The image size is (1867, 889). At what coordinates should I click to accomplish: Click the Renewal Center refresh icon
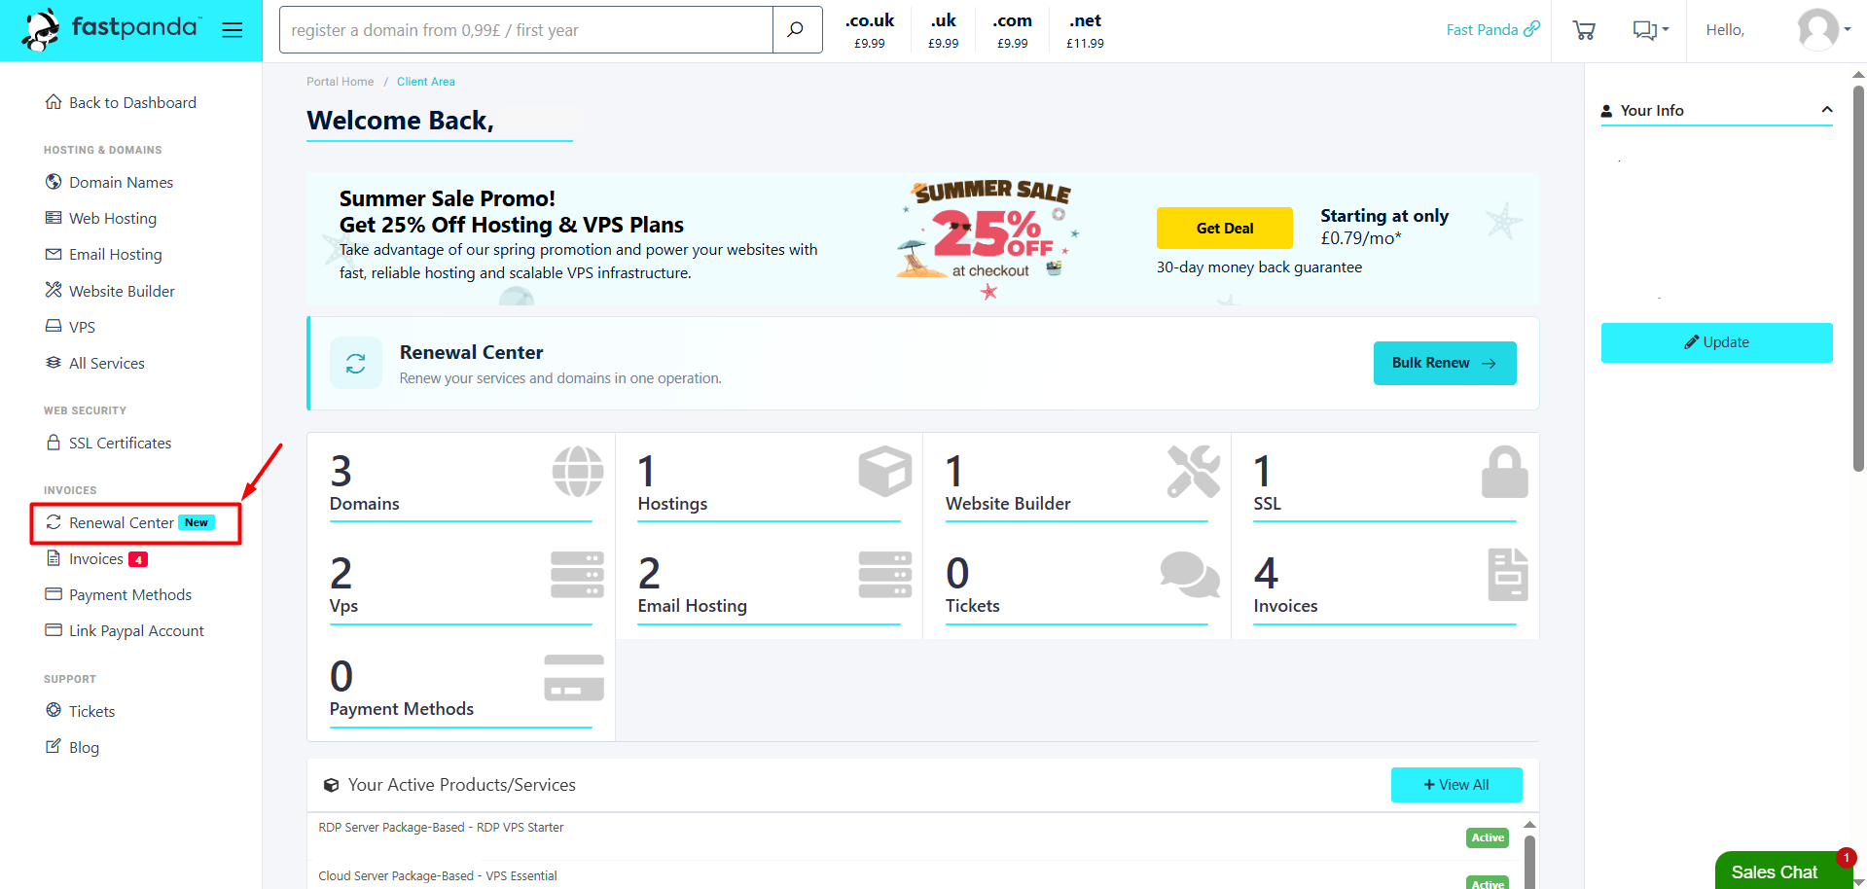(x=356, y=363)
